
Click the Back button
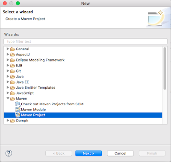(59, 153)
